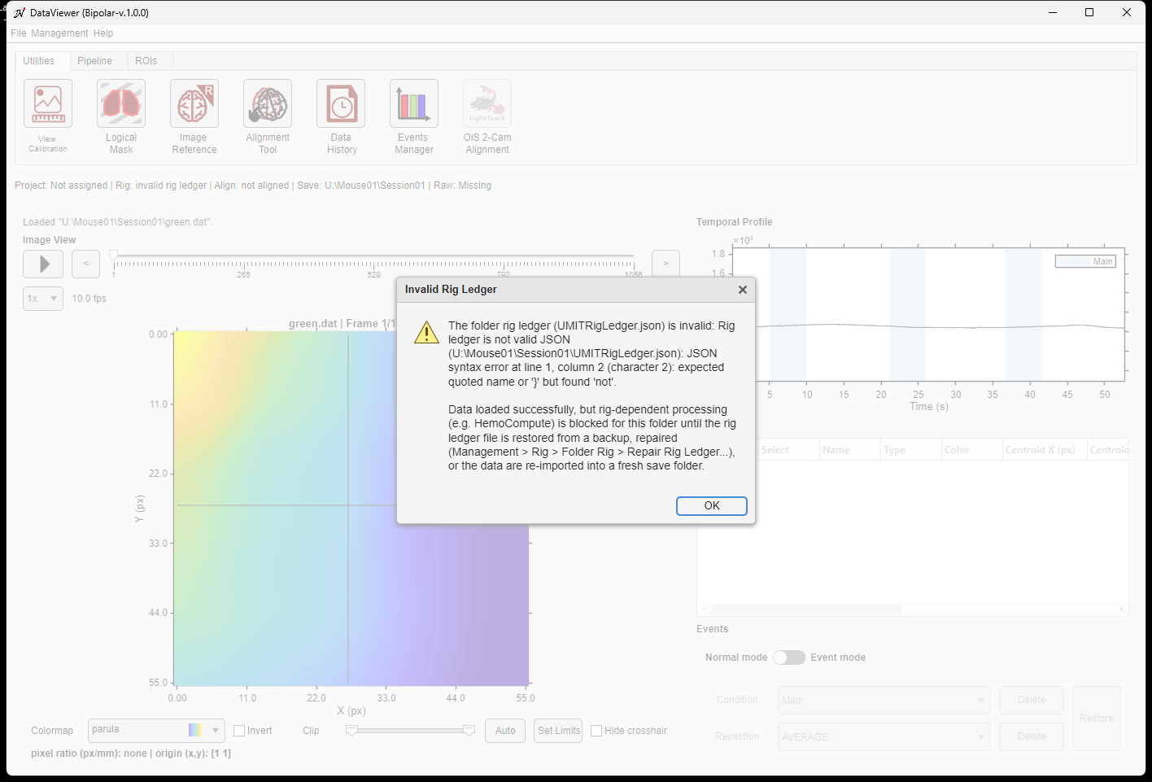The width and height of the screenshot is (1152, 782).
Task: Expand the parula colormap dropdown
Action: pos(156,730)
